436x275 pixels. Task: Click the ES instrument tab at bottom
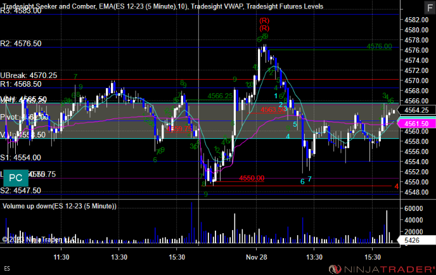coord(7,269)
